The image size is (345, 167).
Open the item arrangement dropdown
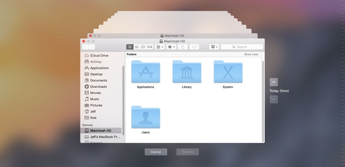(x=160, y=47)
